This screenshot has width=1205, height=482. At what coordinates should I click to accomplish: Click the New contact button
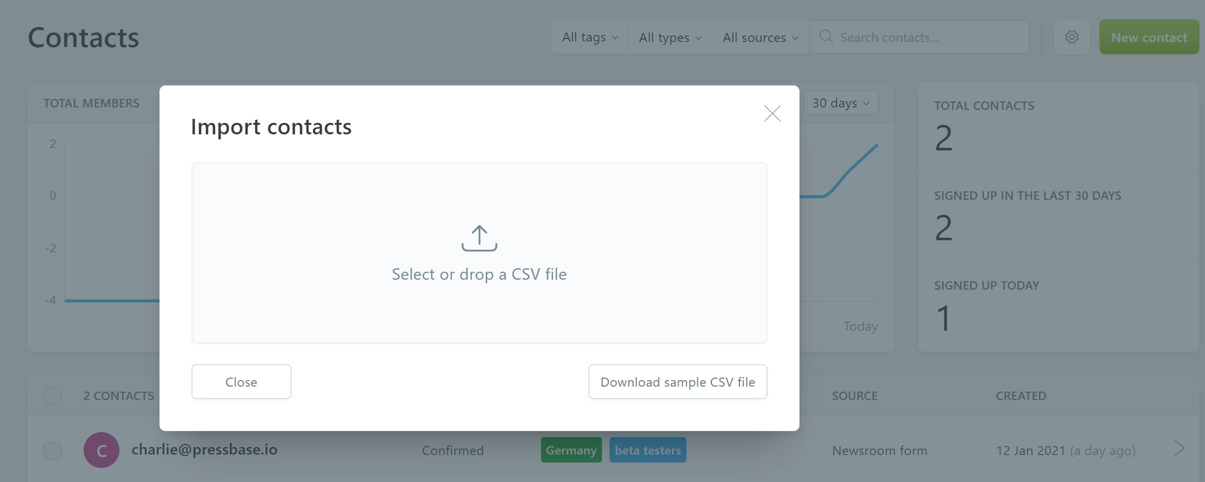1149,37
